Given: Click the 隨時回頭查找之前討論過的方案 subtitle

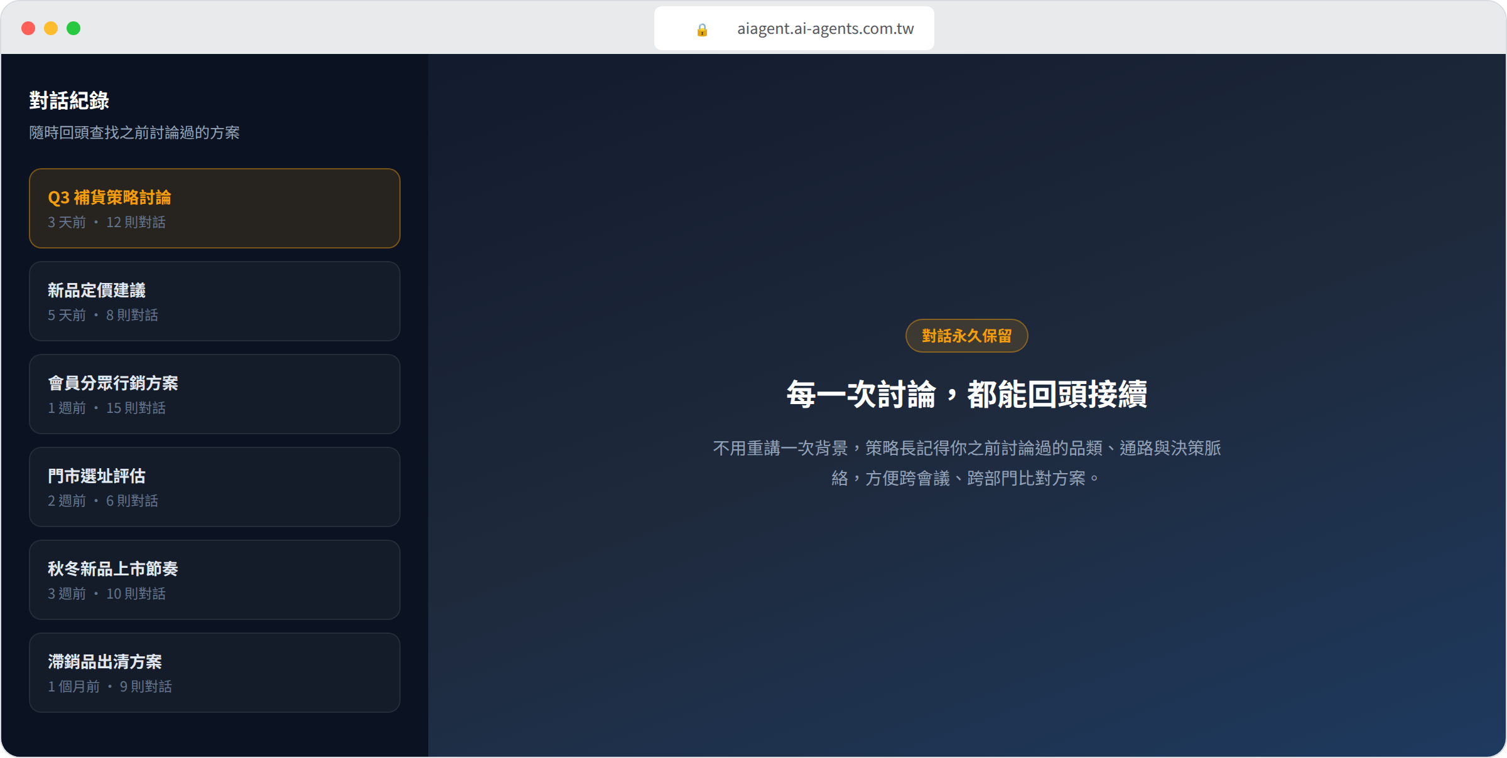Looking at the screenshot, I should point(134,132).
